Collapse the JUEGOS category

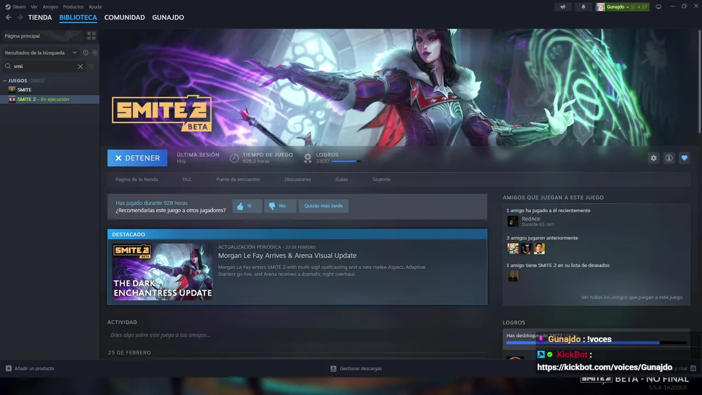click(4, 81)
